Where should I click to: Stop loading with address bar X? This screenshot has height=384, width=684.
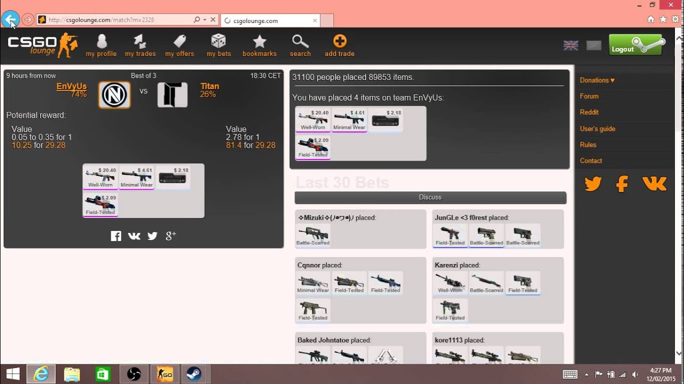click(x=213, y=20)
